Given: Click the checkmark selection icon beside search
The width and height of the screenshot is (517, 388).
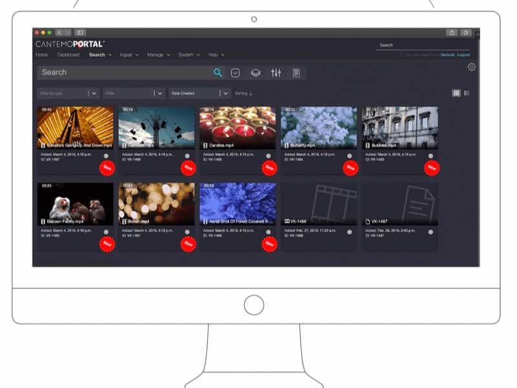Looking at the screenshot, I should [235, 72].
